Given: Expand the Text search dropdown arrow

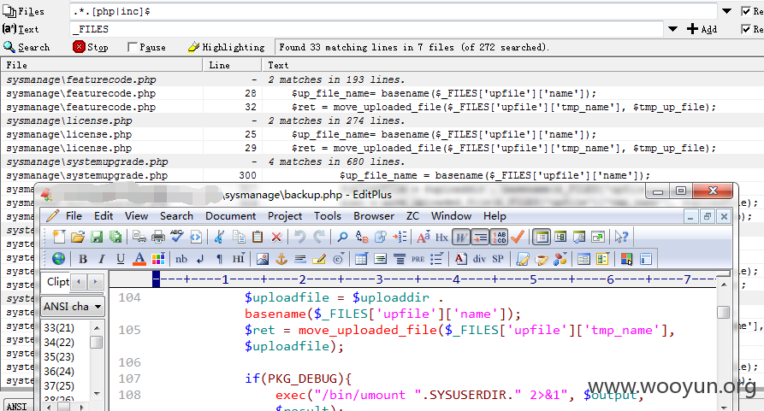Looking at the screenshot, I should [672, 29].
